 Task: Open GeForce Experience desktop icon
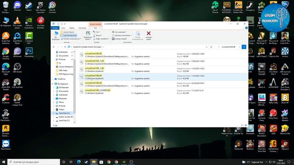tap(29, 23)
